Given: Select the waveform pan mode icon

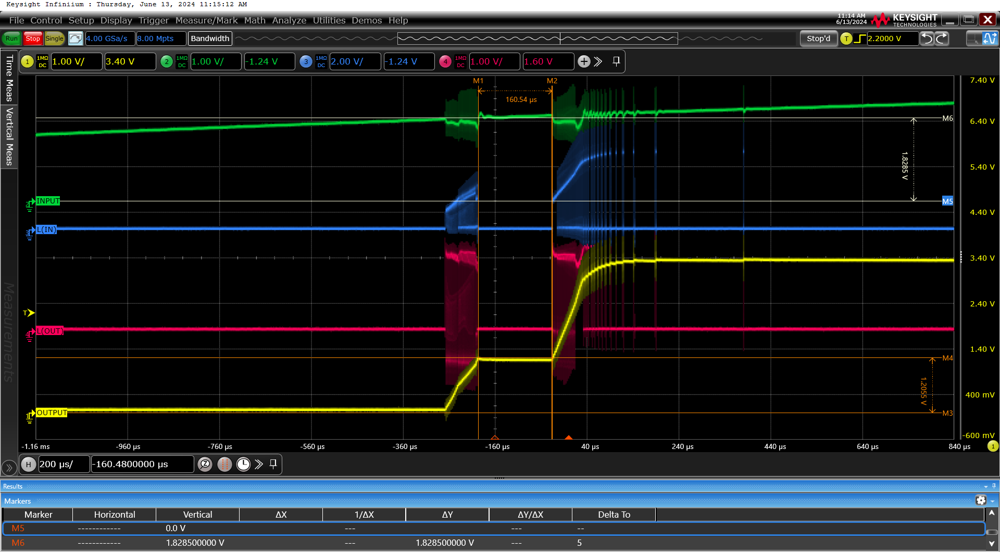Looking at the screenshot, I should coord(990,38).
